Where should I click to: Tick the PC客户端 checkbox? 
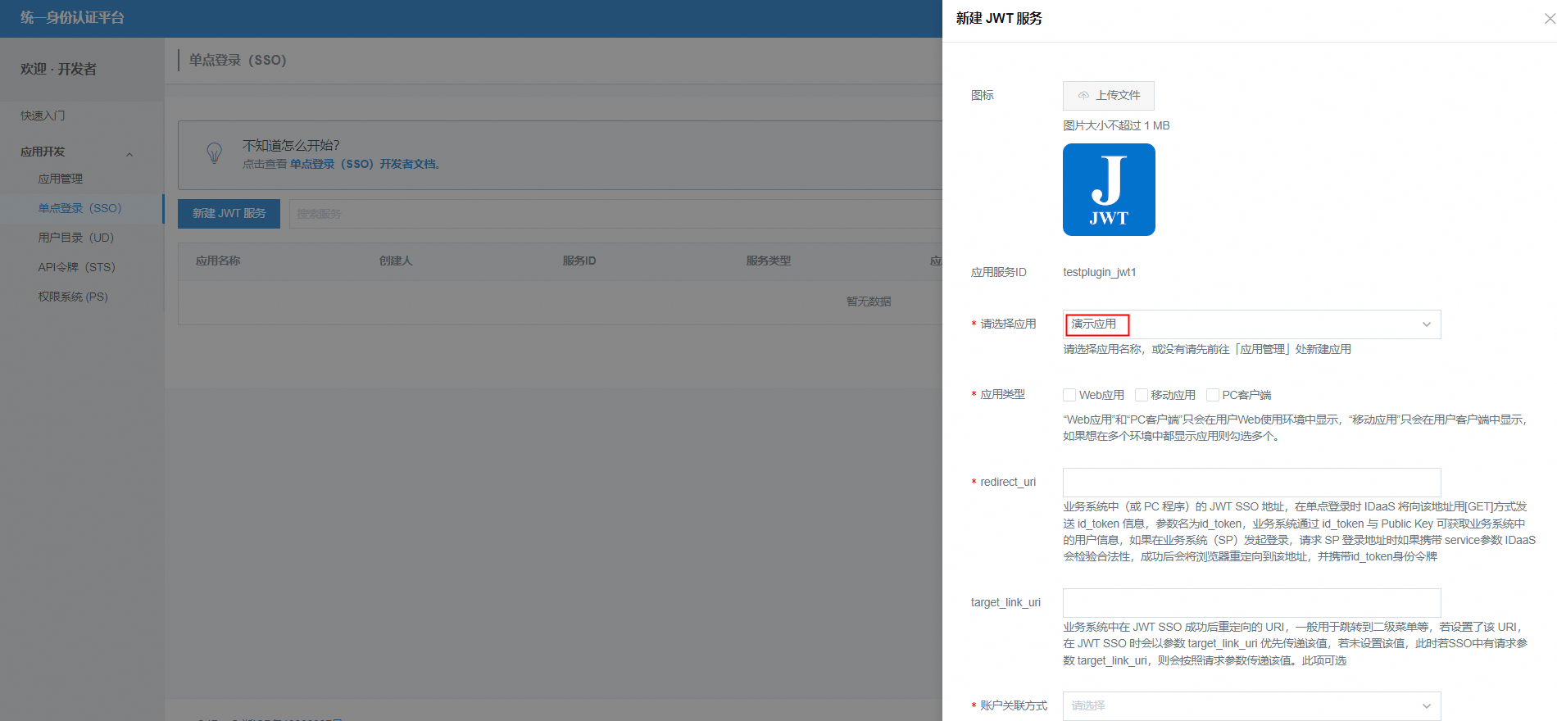(1213, 395)
